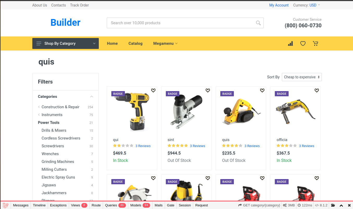Open the Home menu item

pos(112,43)
